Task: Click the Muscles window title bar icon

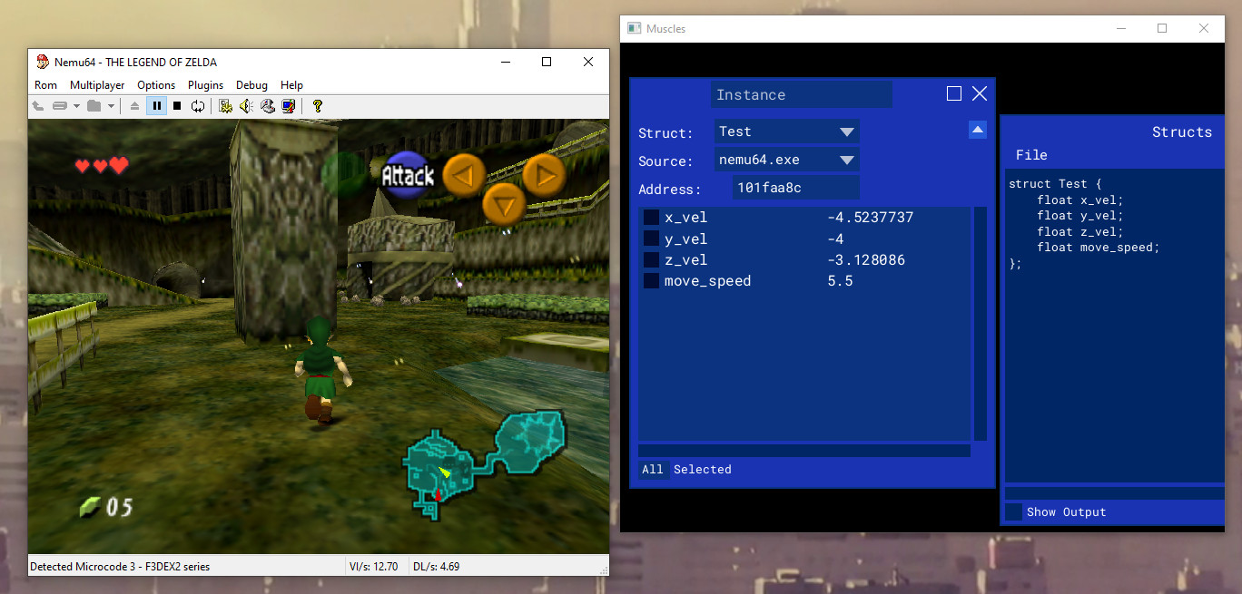Action: pyautogui.click(x=635, y=28)
